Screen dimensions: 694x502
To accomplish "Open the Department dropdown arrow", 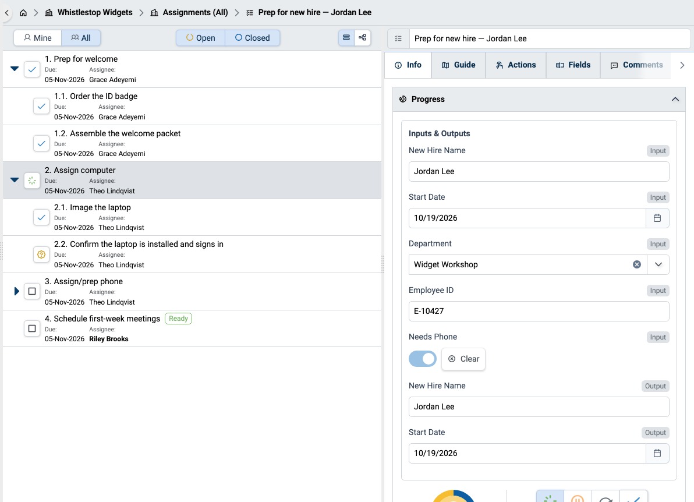I will coord(658,264).
